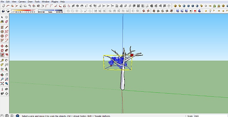The image size is (228, 117).
Task: Click the Previous view tool
Action: click(6, 83)
